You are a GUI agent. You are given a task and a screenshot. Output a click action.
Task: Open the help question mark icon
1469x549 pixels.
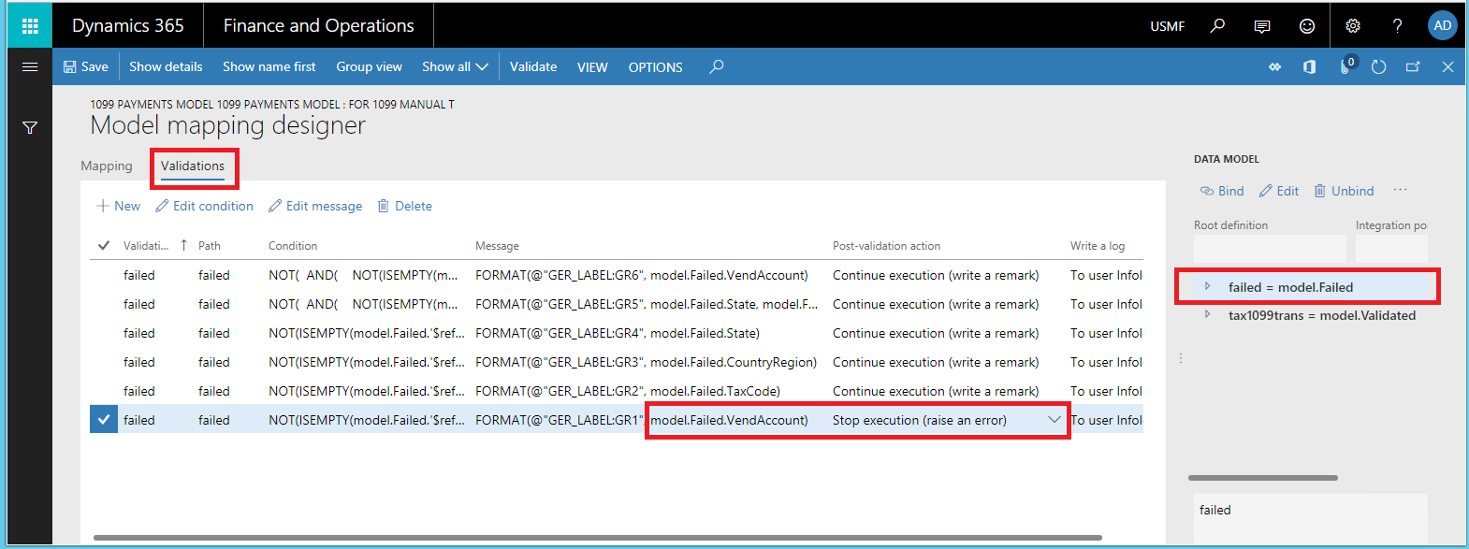coord(1397,26)
